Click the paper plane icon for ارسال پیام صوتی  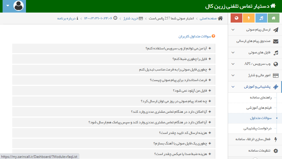[276, 30]
